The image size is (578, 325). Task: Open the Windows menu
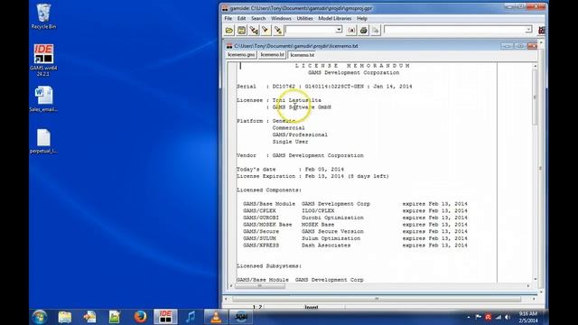(281, 18)
